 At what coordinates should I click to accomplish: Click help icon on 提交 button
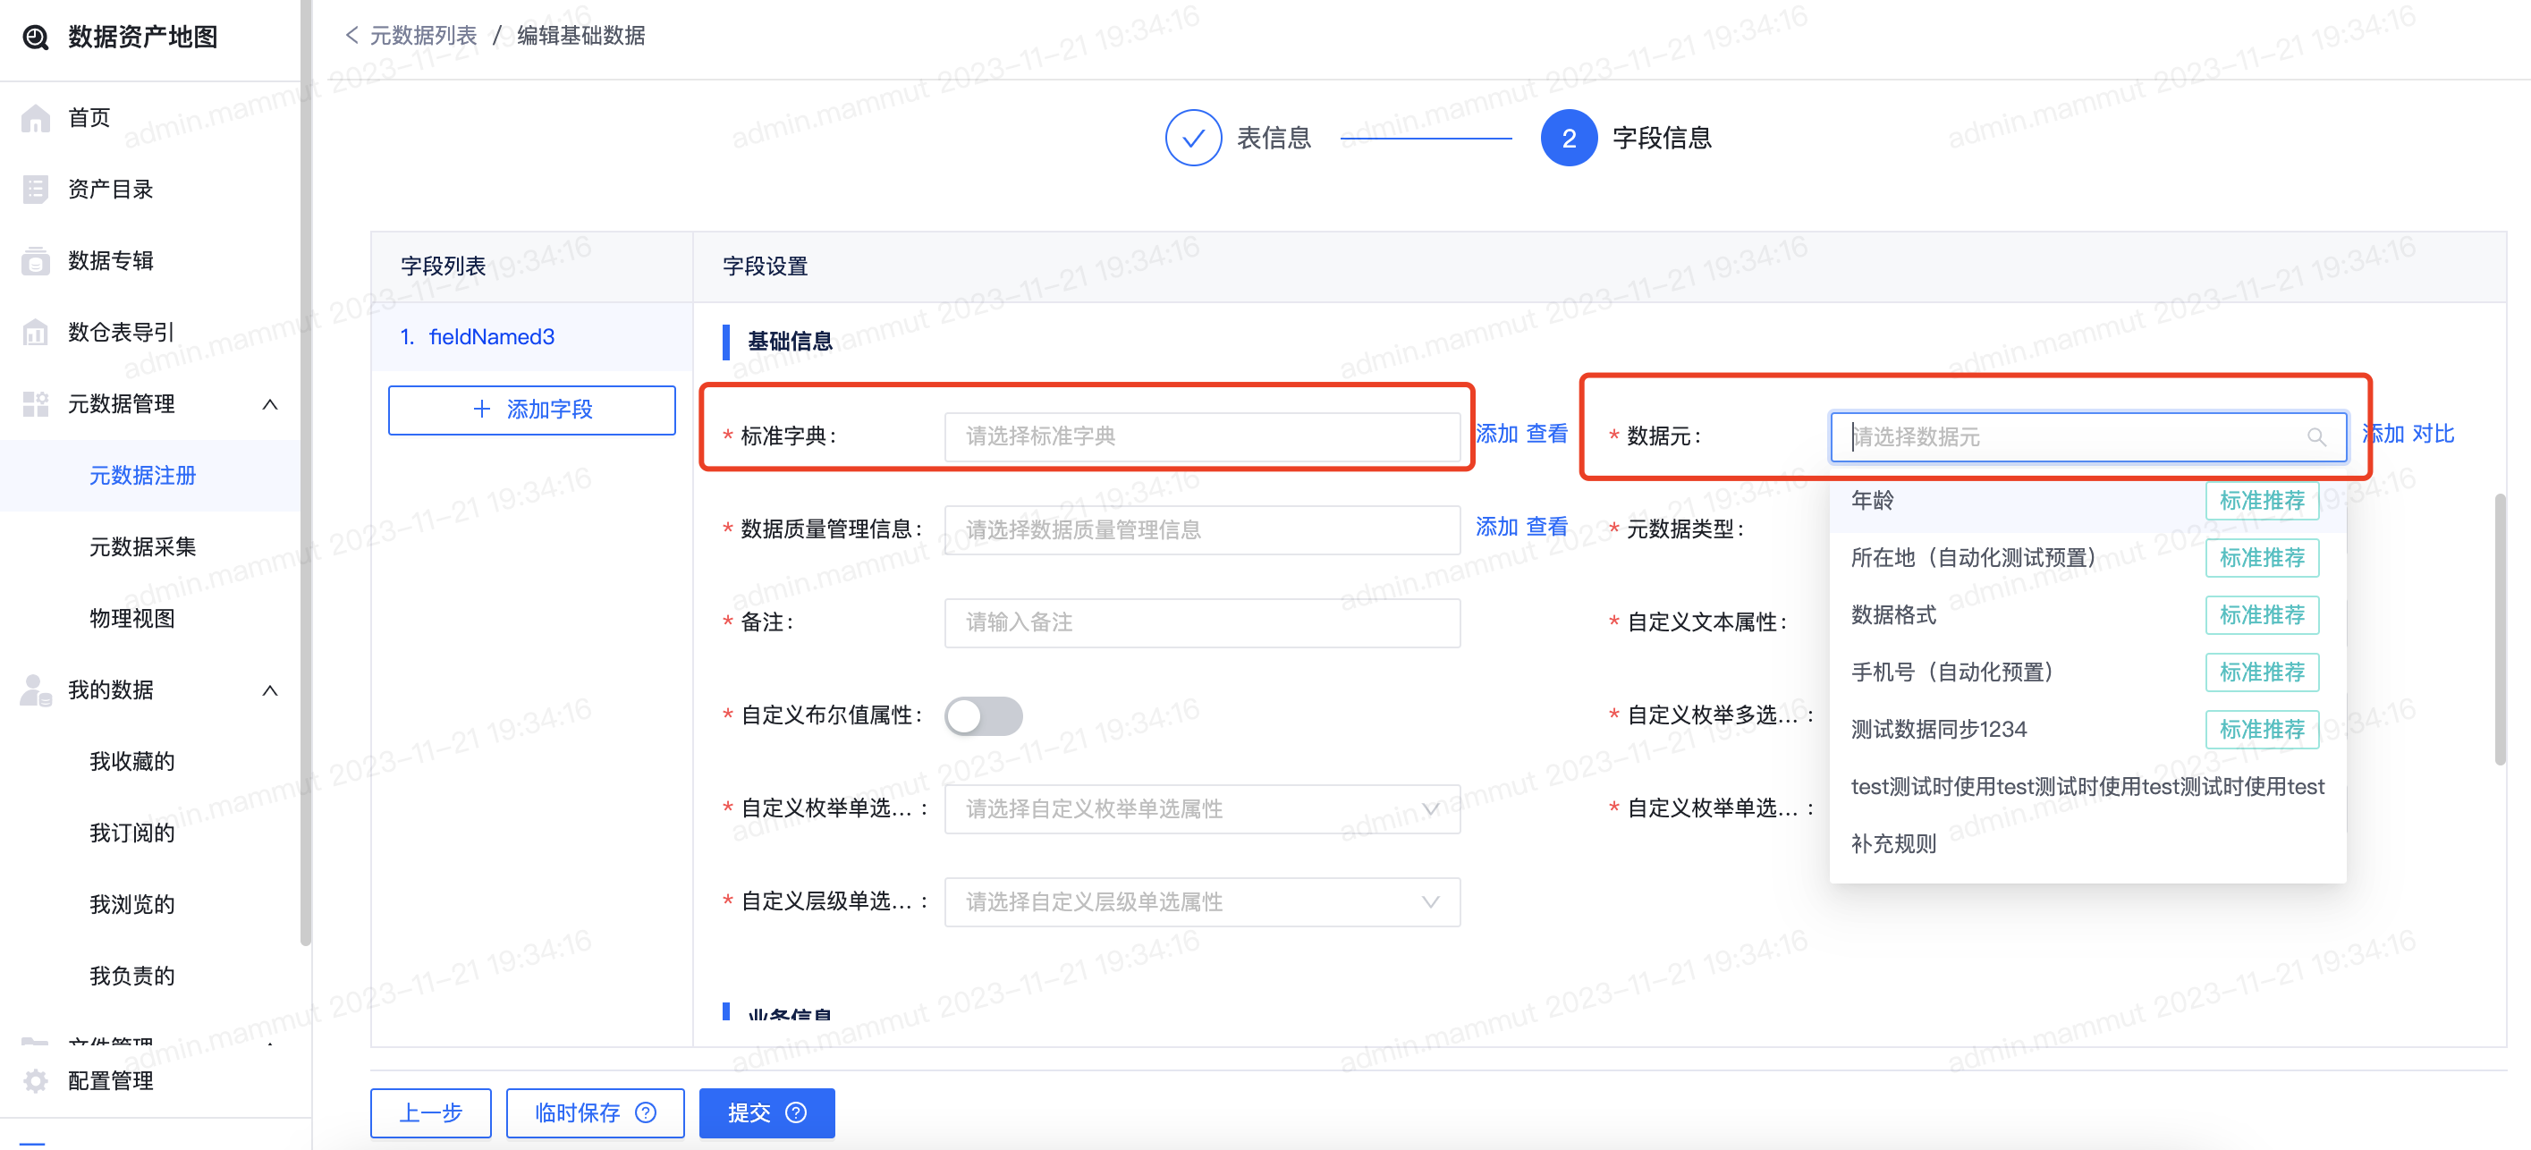point(796,1112)
